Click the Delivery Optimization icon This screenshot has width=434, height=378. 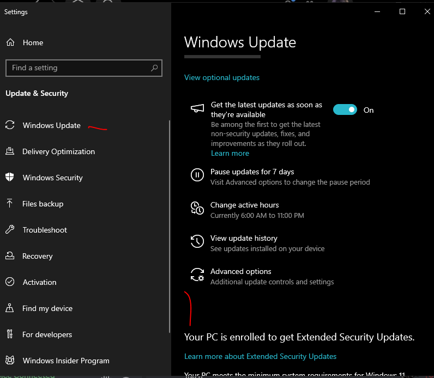(x=10, y=151)
